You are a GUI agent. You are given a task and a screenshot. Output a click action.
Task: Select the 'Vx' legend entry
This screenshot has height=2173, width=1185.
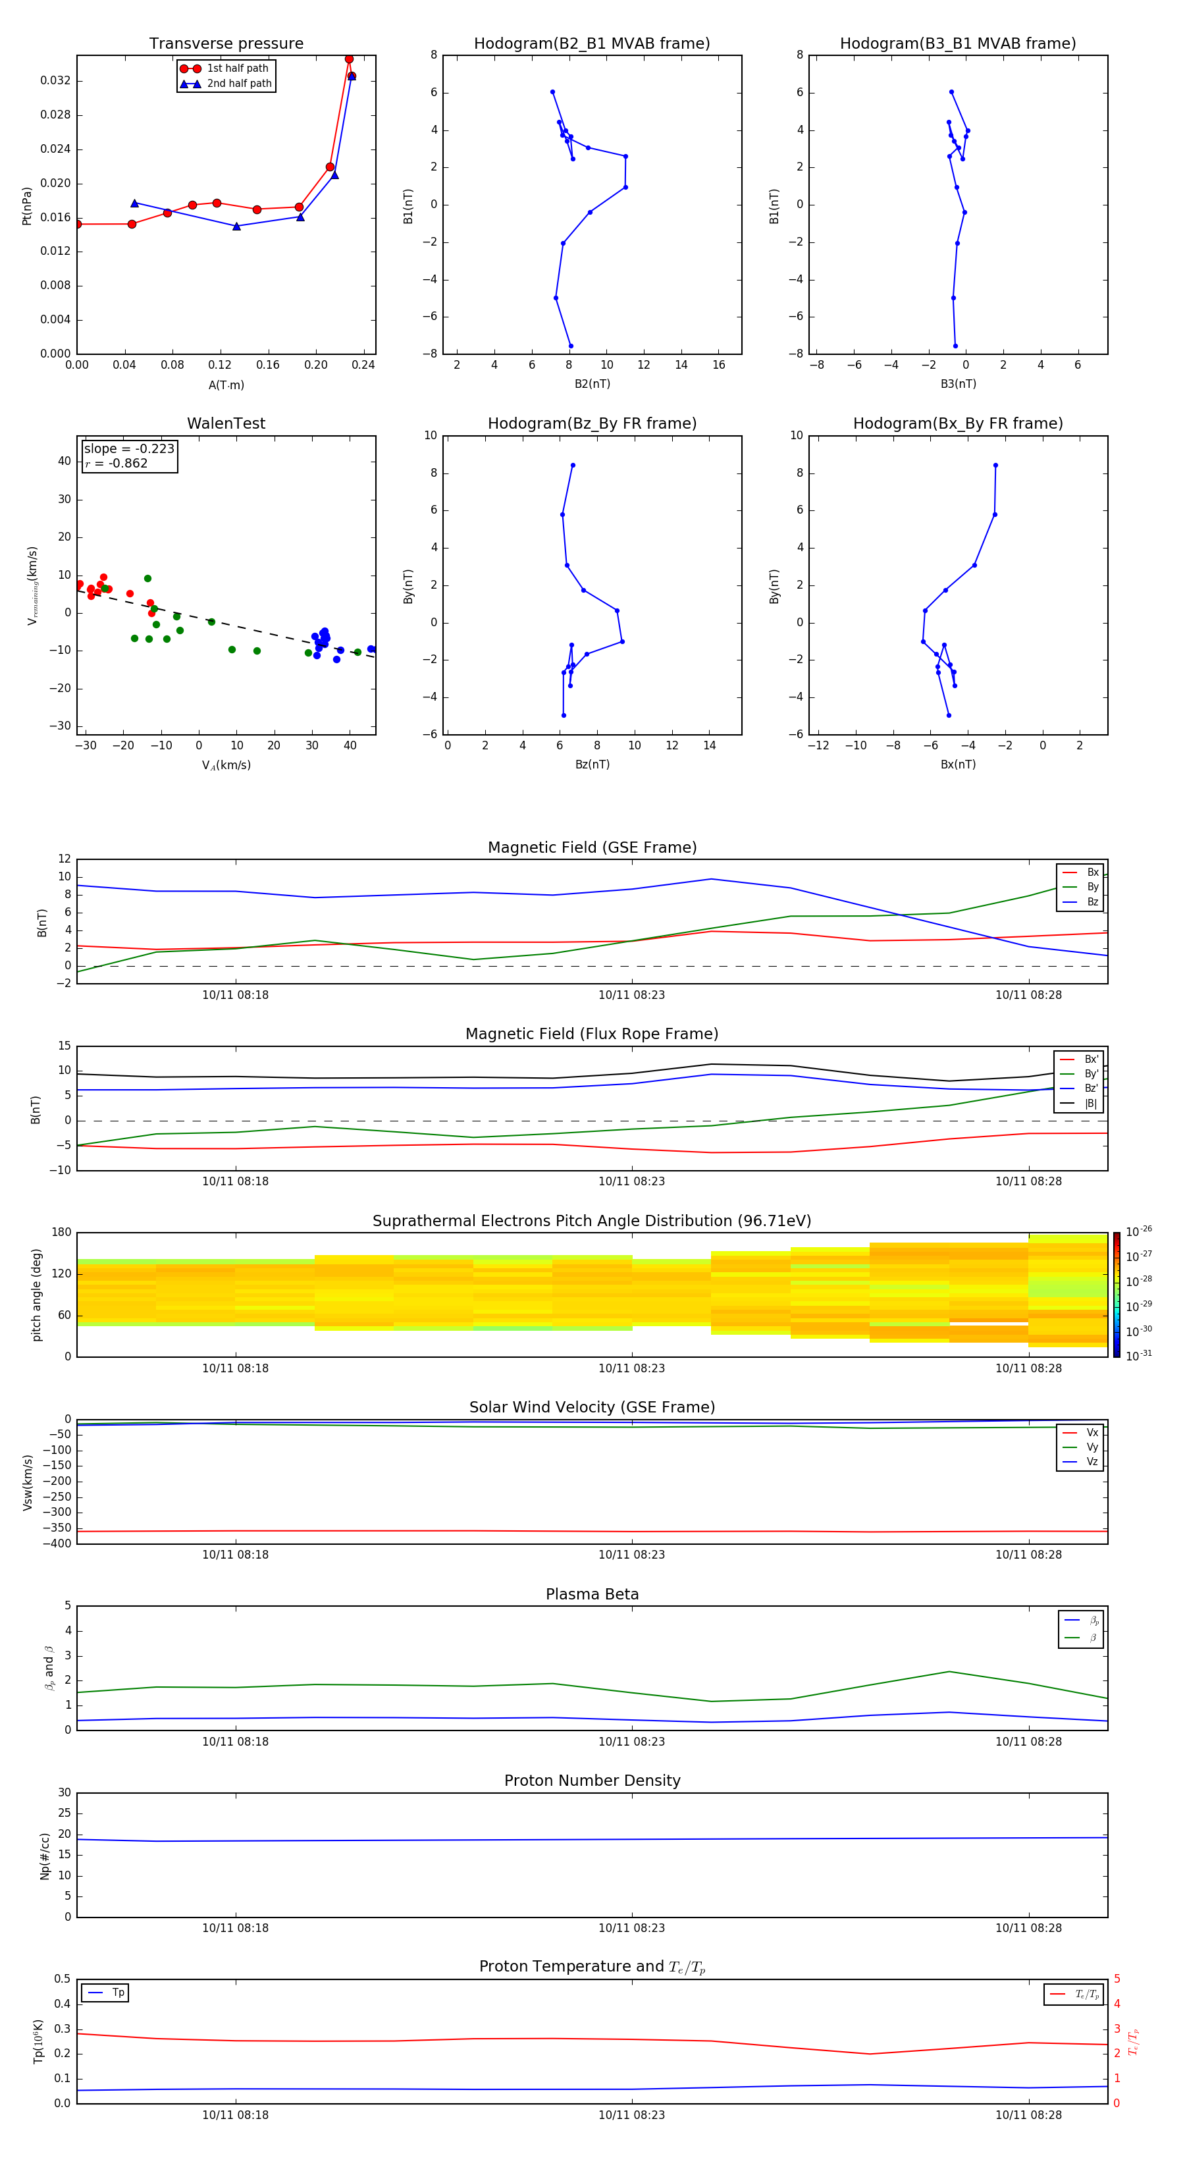(x=1080, y=1434)
